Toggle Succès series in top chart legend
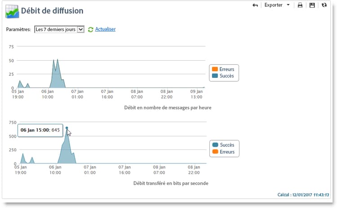This screenshot has height=208, width=337. tap(223, 76)
